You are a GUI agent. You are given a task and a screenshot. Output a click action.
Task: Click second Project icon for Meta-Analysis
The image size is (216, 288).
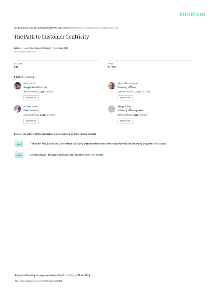(19, 155)
